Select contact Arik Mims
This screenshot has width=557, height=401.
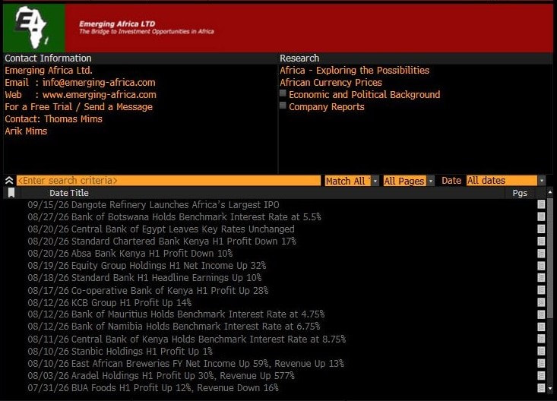[x=26, y=131]
